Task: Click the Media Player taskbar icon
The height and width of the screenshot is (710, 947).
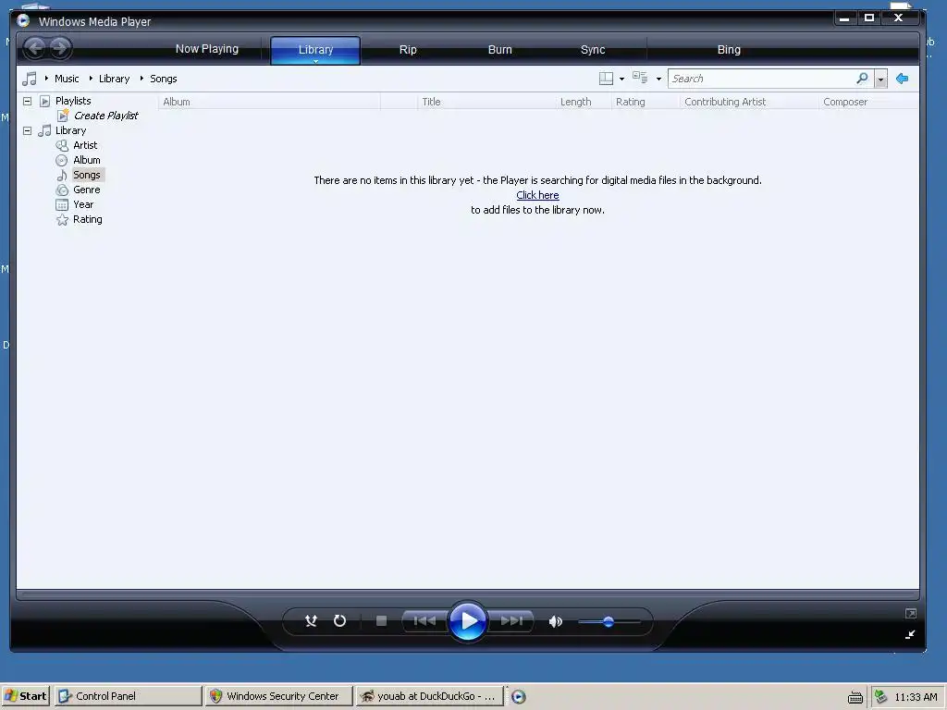Action: tap(518, 697)
